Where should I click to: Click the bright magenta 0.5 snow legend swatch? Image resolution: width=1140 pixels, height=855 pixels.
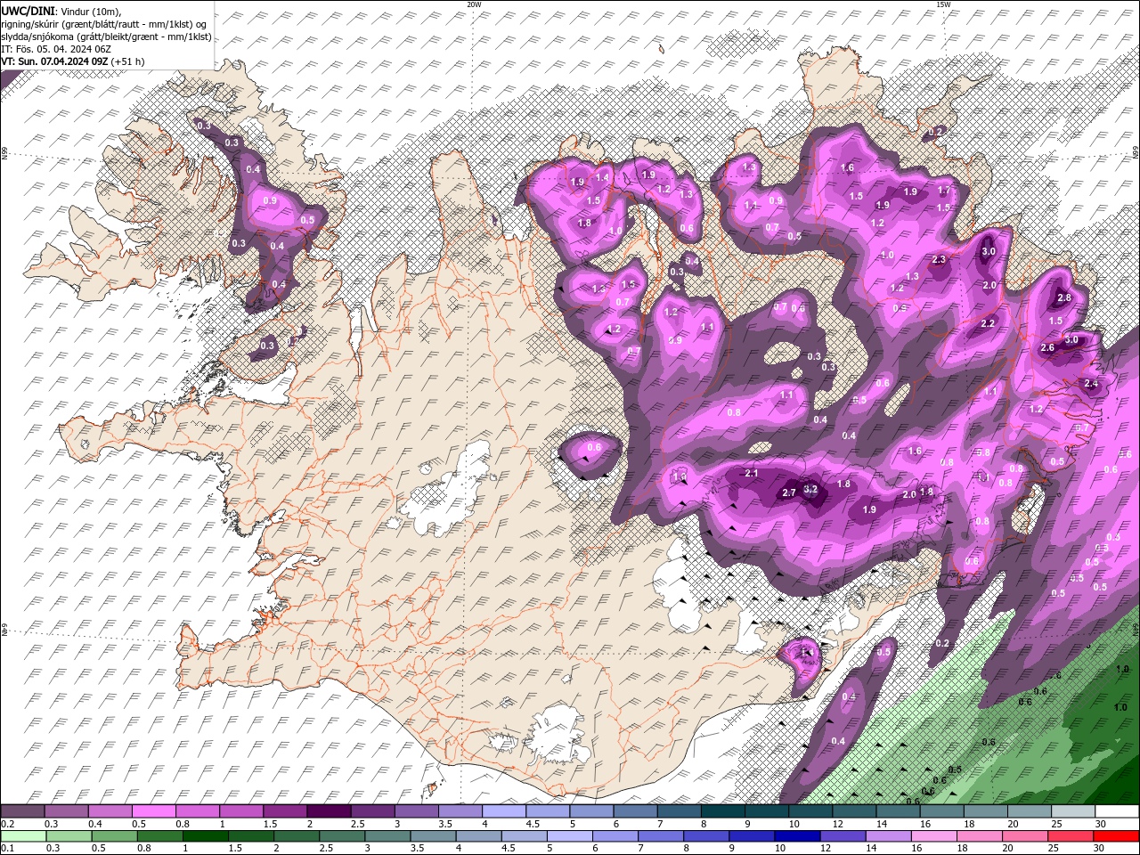(x=153, y=811)
